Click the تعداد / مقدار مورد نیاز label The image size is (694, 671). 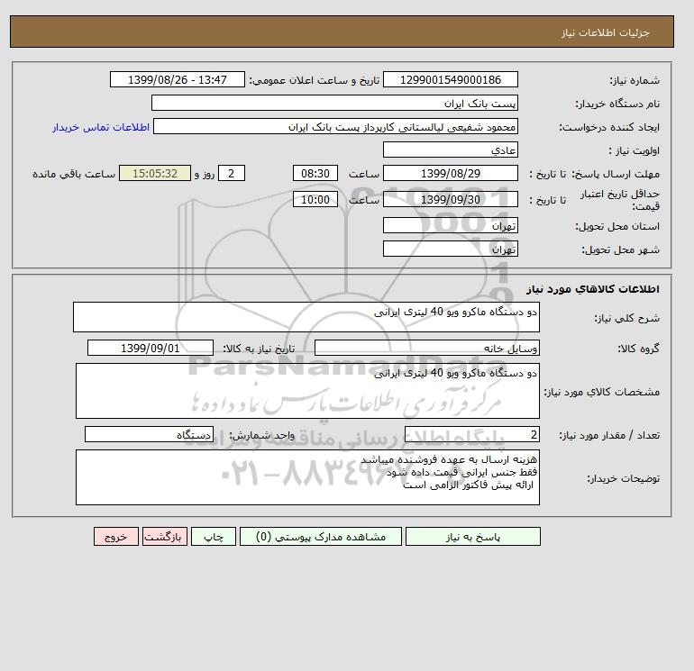pos(609,435)
